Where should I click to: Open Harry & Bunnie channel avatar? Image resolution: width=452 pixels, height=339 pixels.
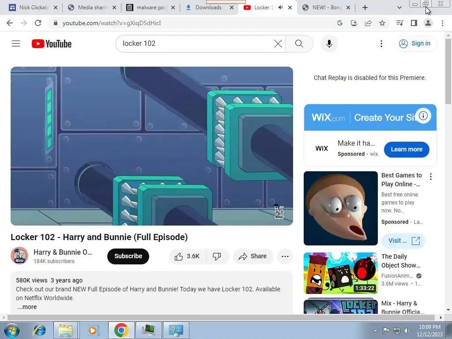[x=19, y=256]
